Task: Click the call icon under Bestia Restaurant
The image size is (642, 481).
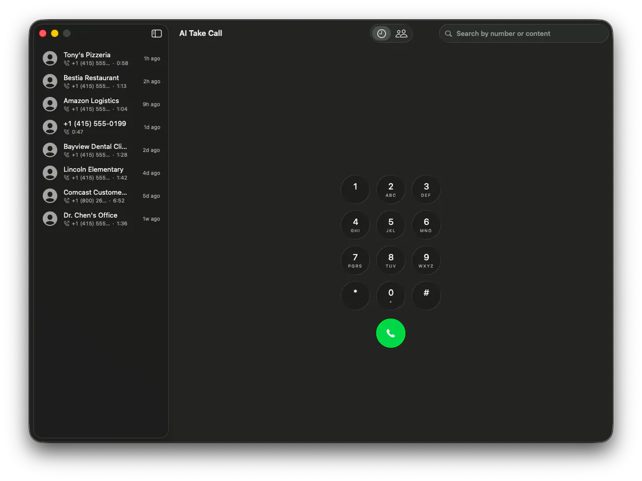Action: pos(67,86)
